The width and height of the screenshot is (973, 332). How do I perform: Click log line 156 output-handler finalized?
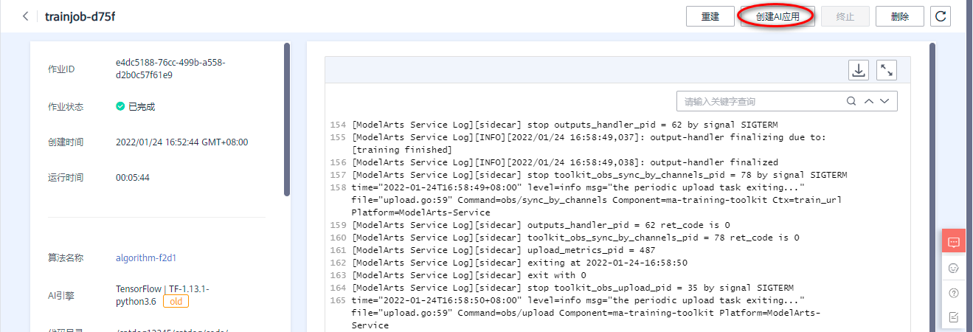tap(564, 162)
